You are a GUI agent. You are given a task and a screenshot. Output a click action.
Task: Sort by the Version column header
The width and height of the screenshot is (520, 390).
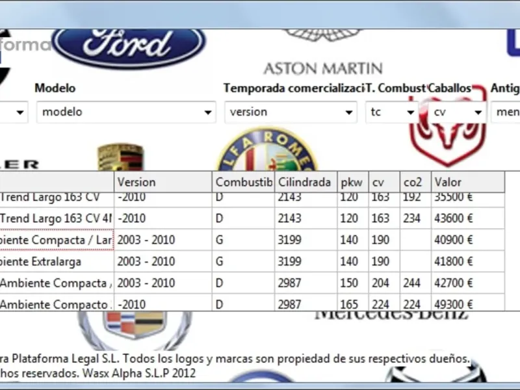pyautogui.click(x=163, y=182)
